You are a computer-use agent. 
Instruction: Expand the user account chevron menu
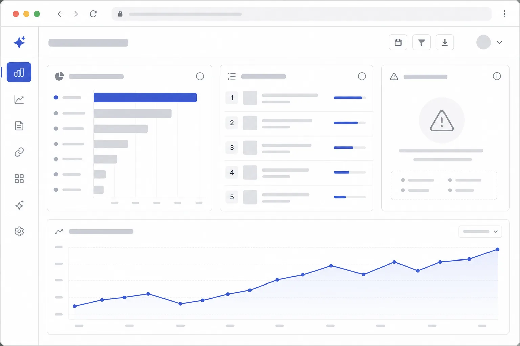tap(499, 43)
